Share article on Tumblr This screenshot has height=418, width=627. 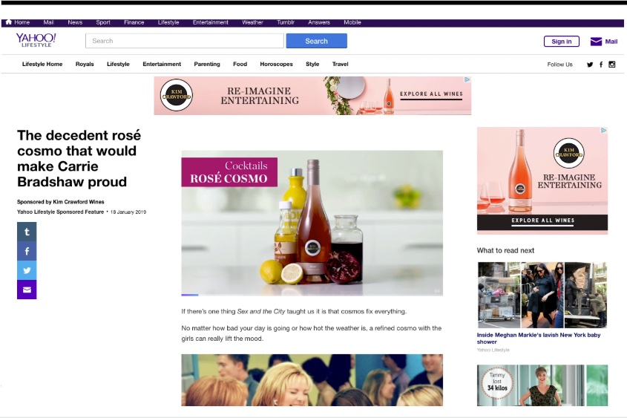pos(27,232)
